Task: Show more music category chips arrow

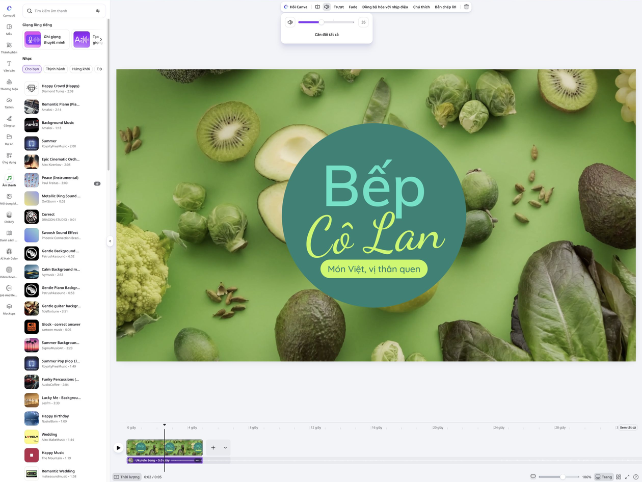Action: [x=101, y=69]
